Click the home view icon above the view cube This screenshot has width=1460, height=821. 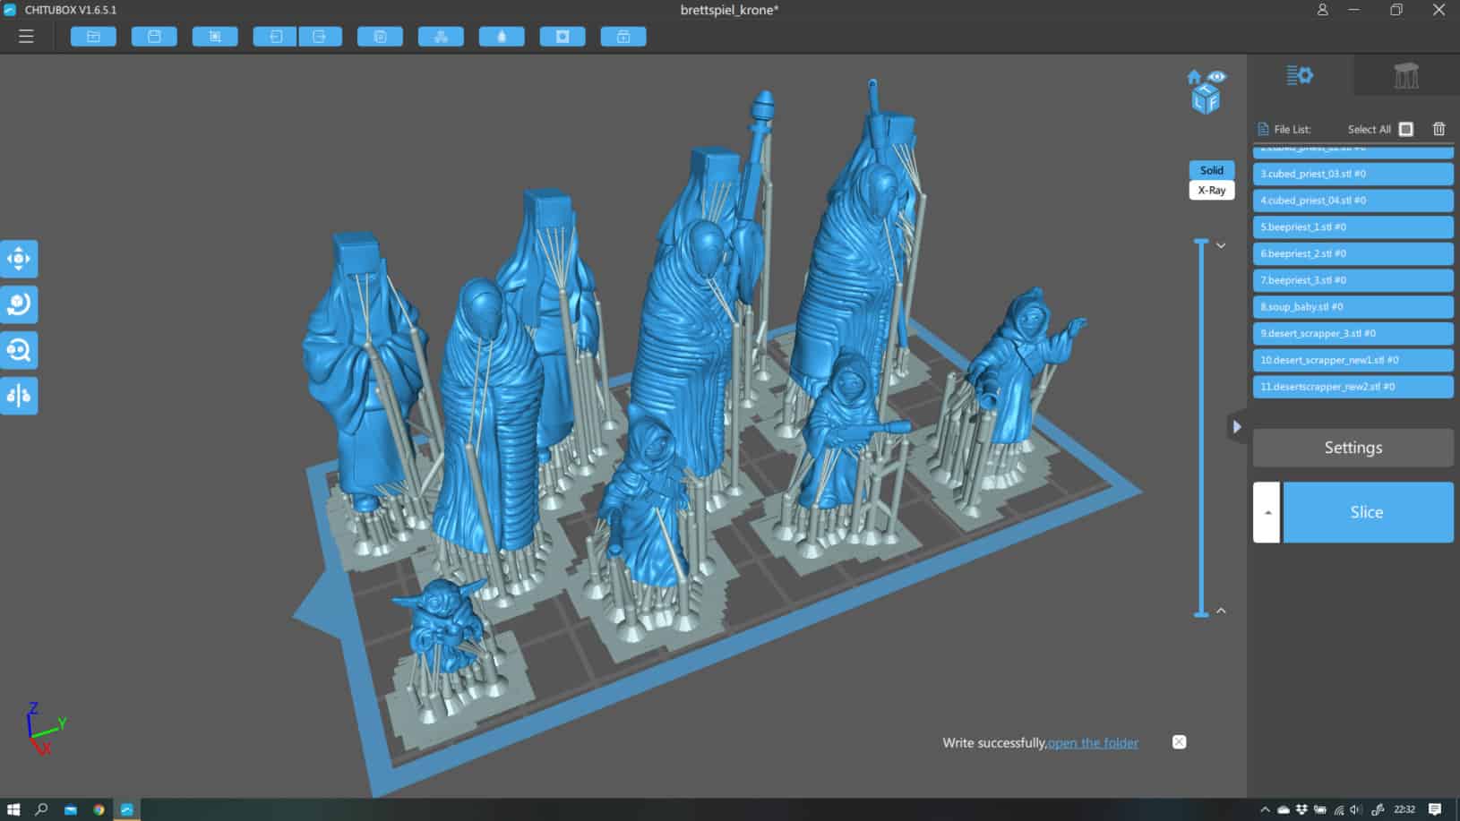(1193, 76)
